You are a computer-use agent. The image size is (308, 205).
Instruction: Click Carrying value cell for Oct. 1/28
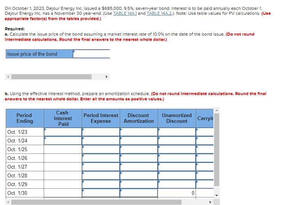tap(205, 175)
